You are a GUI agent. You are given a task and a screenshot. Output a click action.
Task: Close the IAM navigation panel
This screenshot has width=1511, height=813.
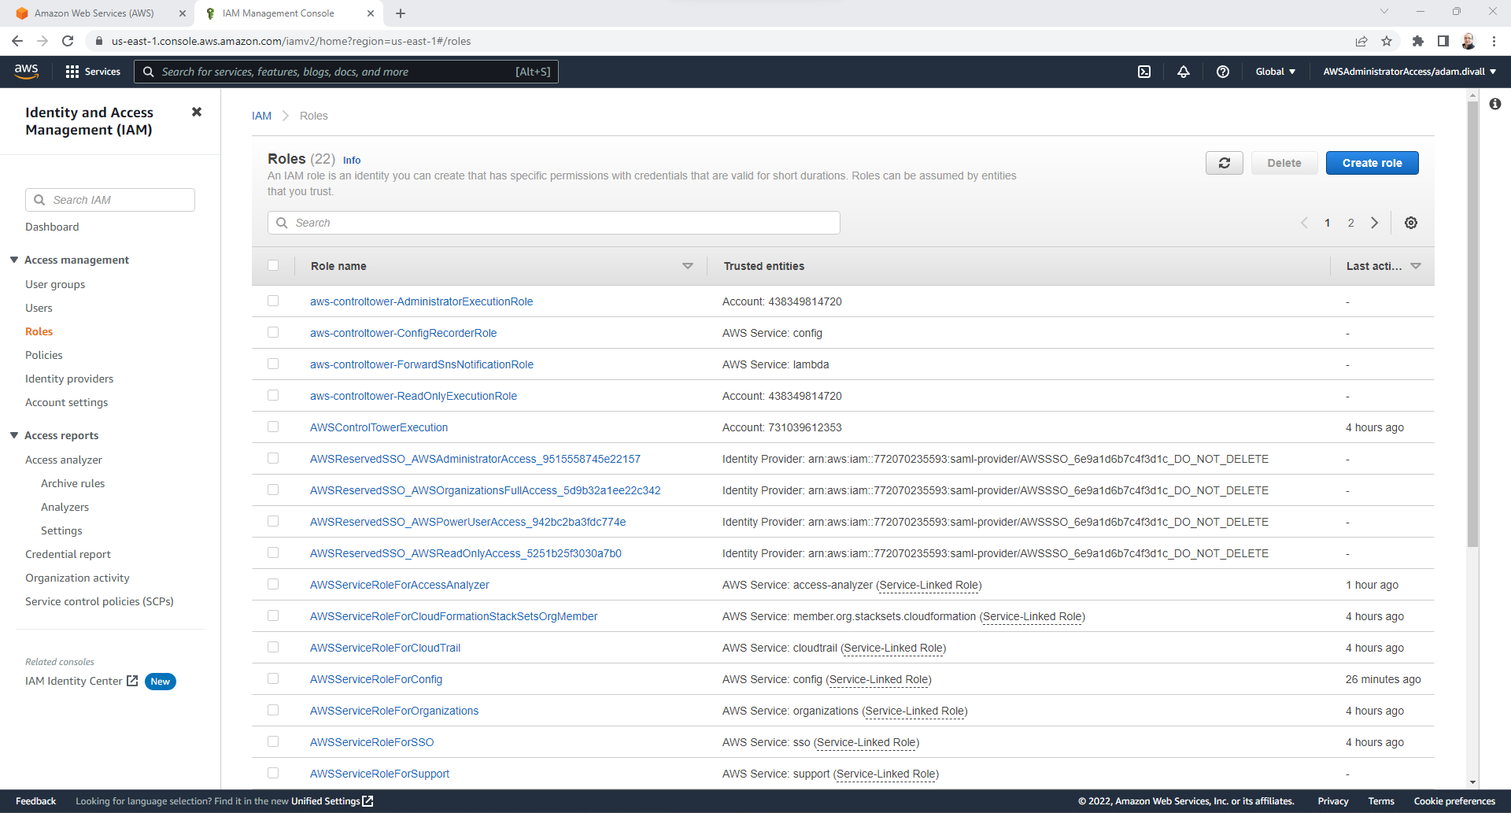(x=197, y=112)
